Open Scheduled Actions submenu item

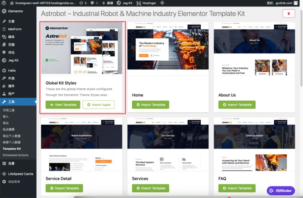15,155
